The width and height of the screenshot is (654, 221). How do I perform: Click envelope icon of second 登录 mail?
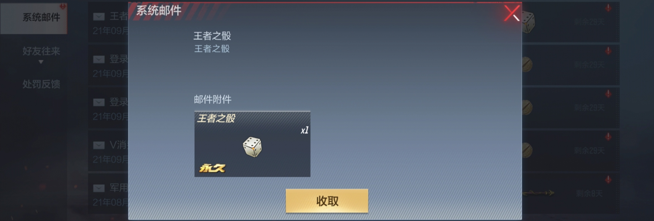(99, 102)
